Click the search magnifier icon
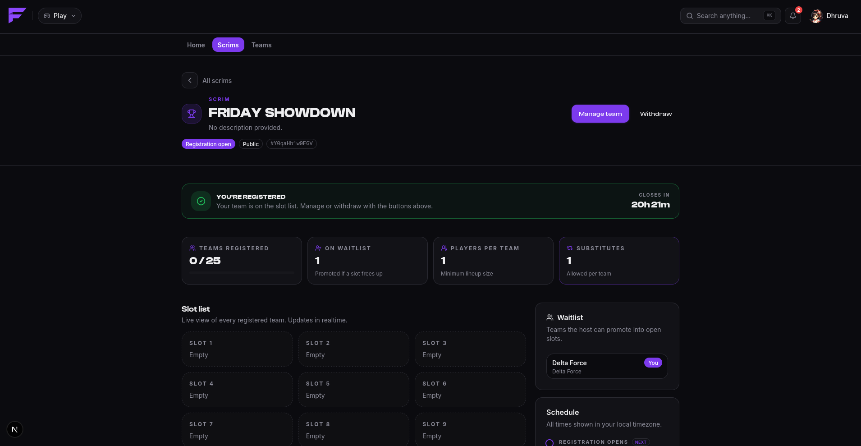Screen dimensions: 861x446 [690, 16]
